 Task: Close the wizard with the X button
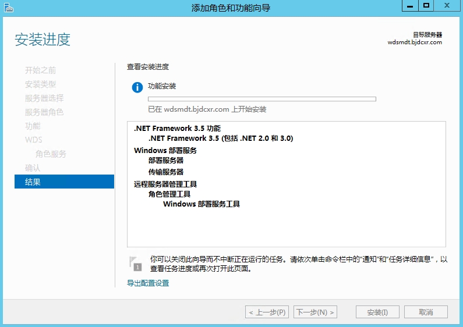click(447, 6)
